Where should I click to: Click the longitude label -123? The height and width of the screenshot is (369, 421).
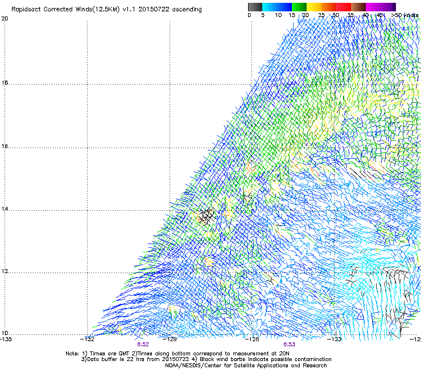pyautogui.click(x=335, y=339)
